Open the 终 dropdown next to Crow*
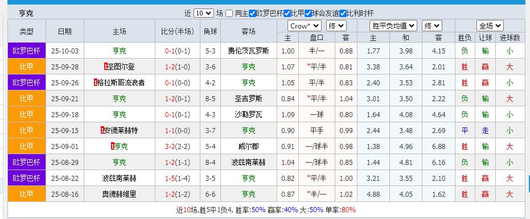530x219 pixels. (336, 26)
